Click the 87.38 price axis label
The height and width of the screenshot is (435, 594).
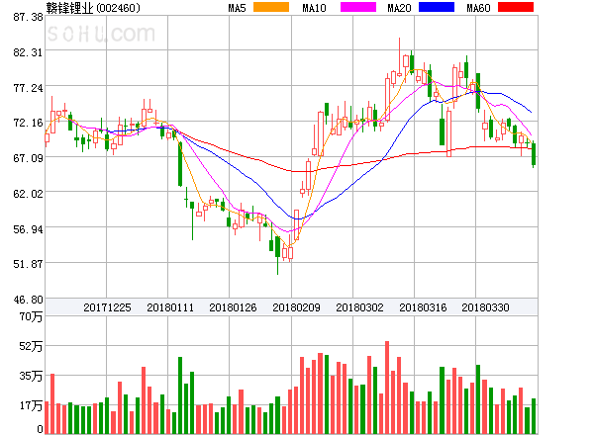tap(28, 17)
